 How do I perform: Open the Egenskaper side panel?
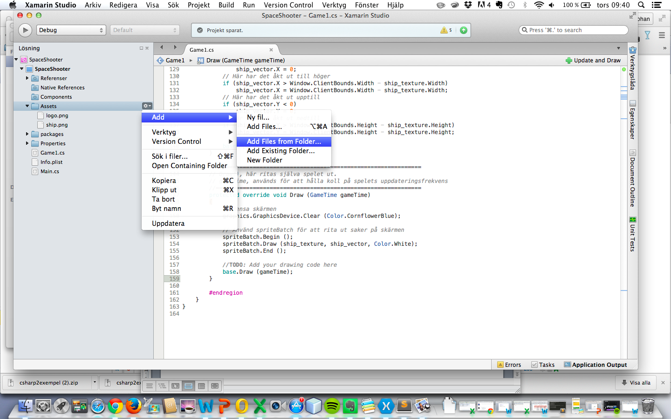[632, 120]
